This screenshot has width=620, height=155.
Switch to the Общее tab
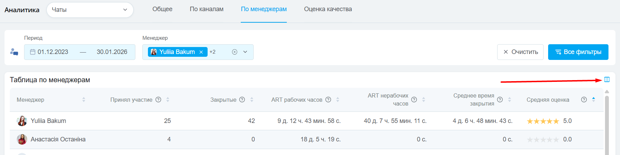(162, 9)
